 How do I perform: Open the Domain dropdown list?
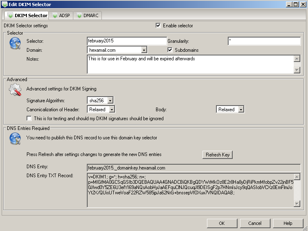point(144,50)
